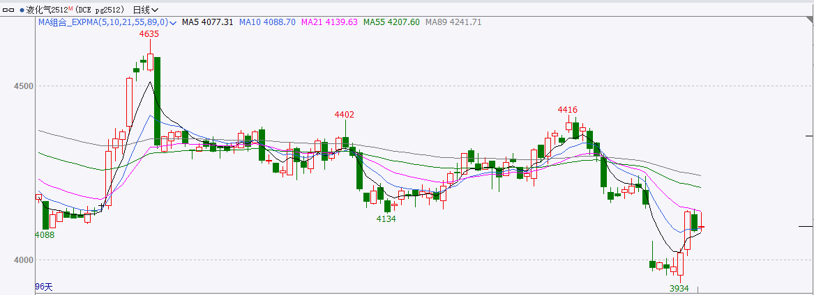
Task: Select the MA21 4139.63 legend label
Action: click(329, 22)
